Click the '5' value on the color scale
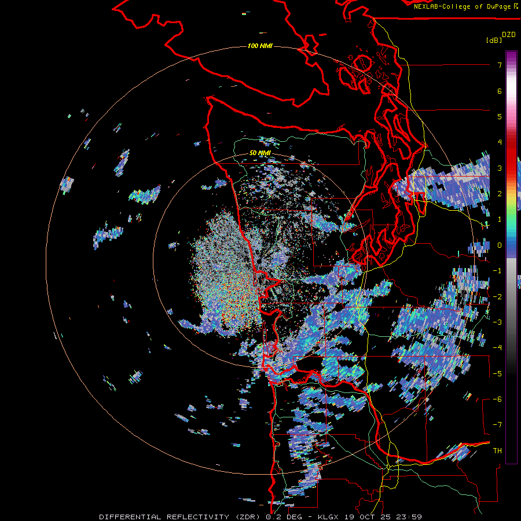 click(500, 116)
